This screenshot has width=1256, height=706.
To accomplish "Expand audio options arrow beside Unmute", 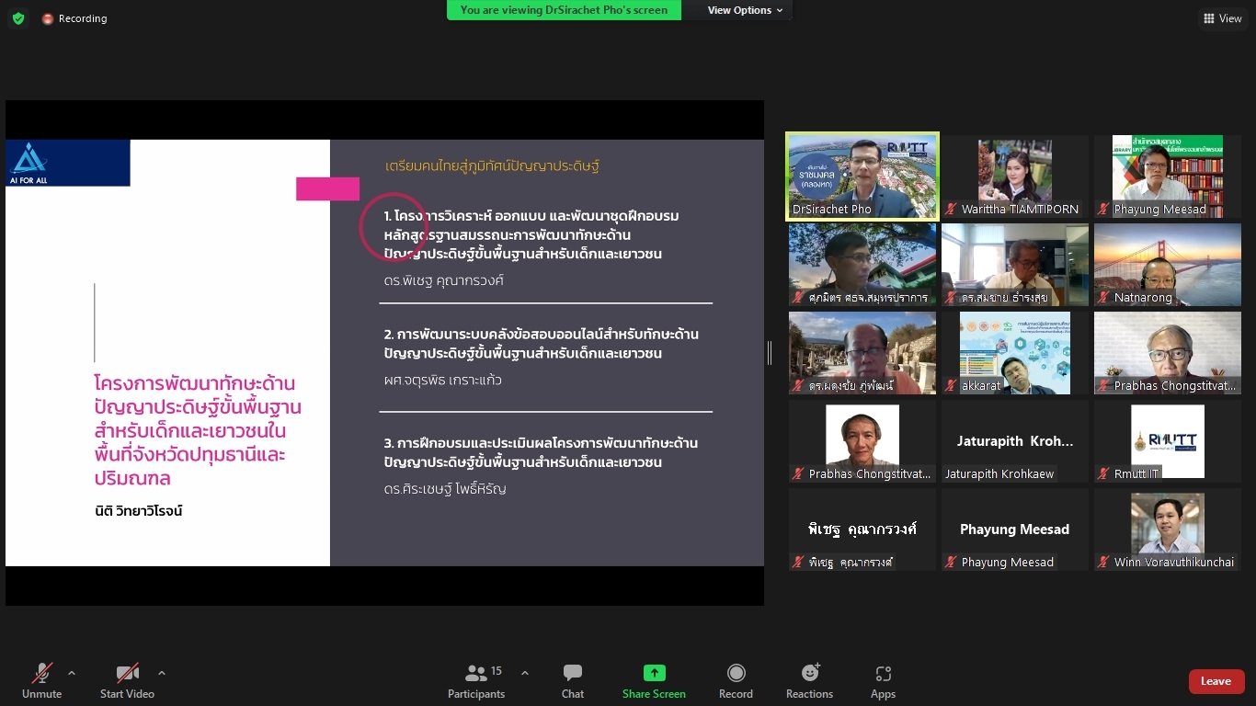I will 72,673.
